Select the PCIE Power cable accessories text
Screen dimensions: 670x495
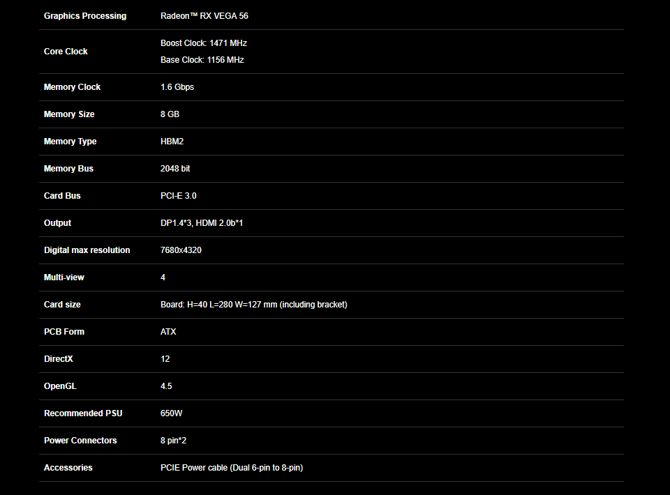coord(232,468)
